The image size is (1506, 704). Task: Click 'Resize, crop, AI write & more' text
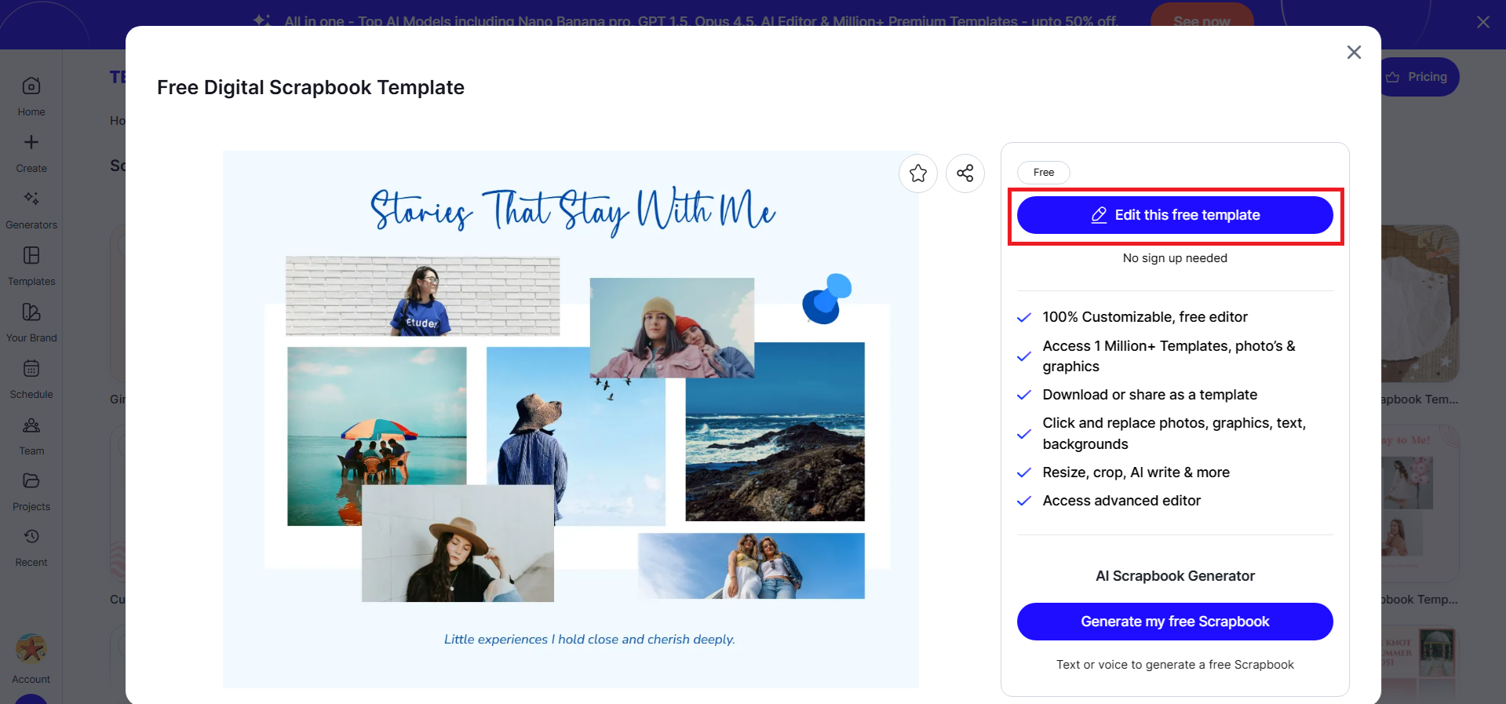[x=1136, y=472]
